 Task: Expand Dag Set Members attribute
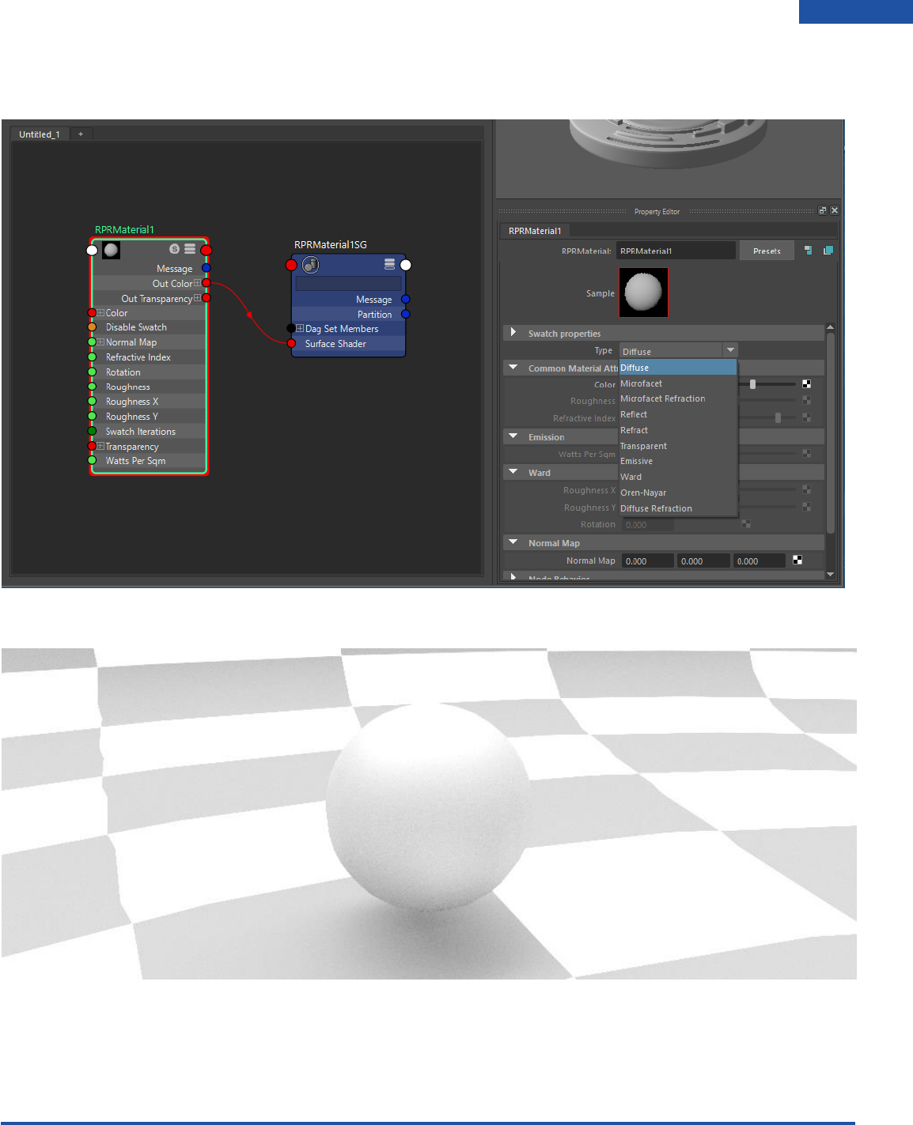[301, 328]
